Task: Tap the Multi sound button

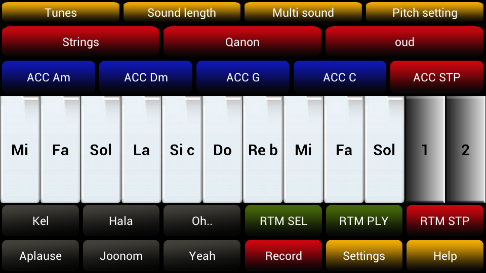Action: coord(303,13)
